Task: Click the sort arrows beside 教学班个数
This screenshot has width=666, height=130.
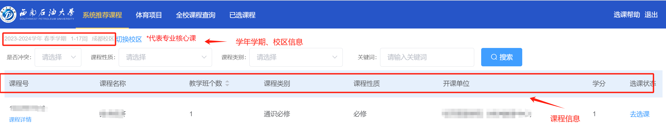Action: (227, 83)
